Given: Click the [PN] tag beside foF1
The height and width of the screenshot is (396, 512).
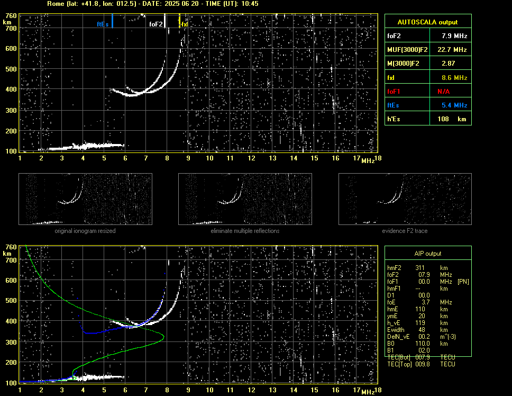Looking at the screenshot, I should [463, 282].
